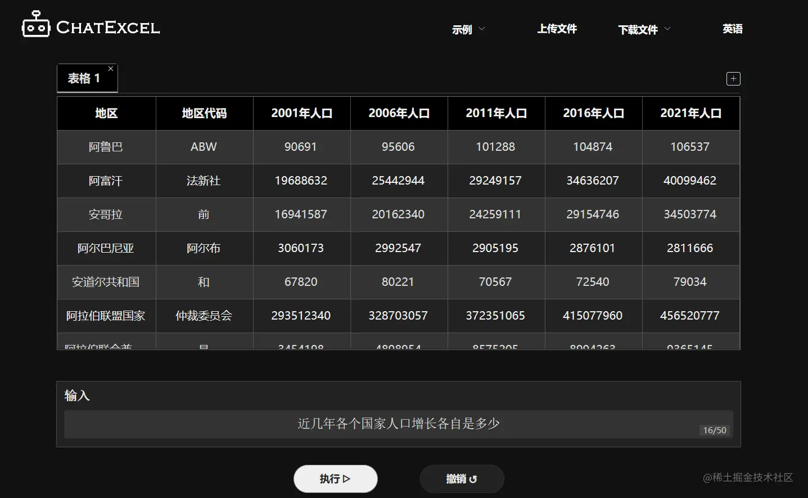
Task: Click the 79034 population cell
Action: tap(690, 282)
